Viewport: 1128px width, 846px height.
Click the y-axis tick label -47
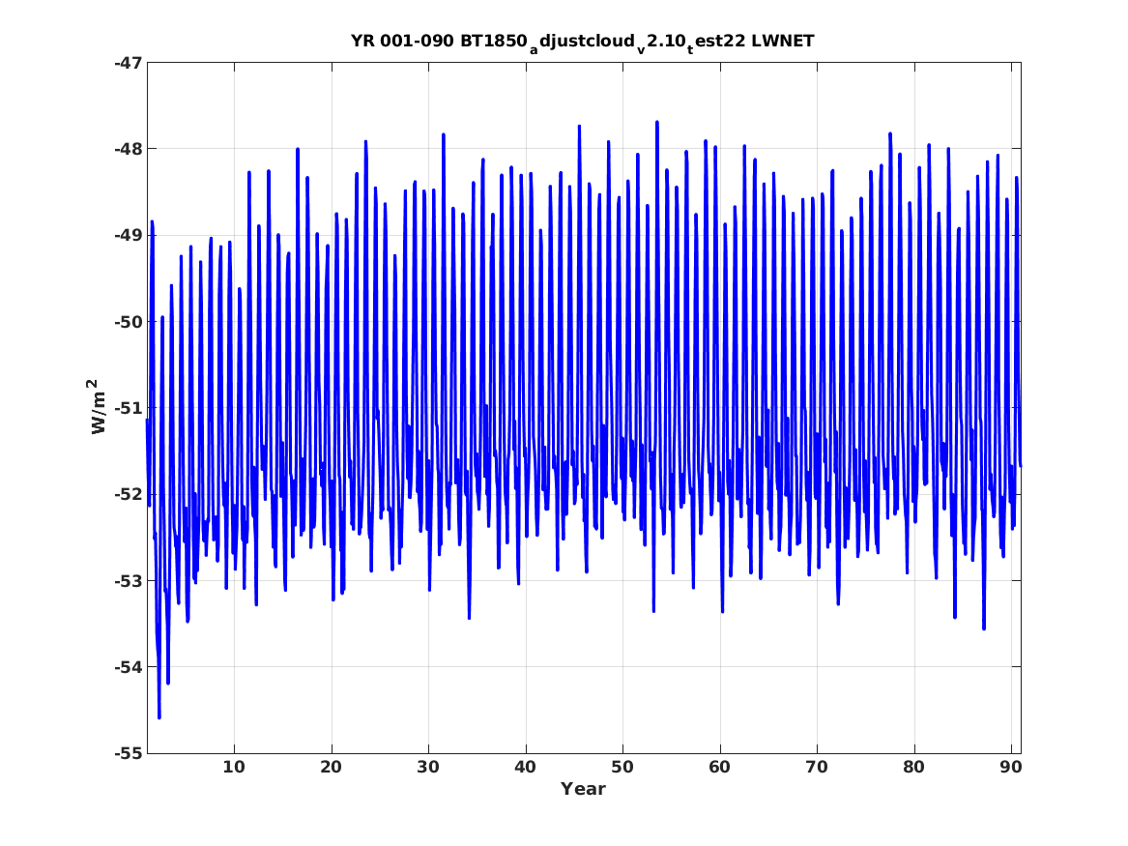(x=128, y=63)
